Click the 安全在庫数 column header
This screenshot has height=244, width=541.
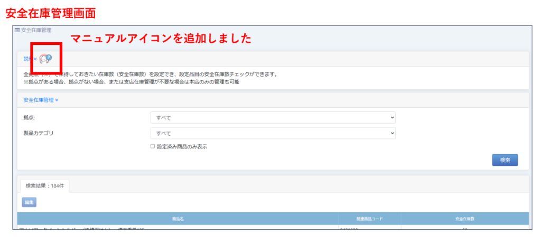464,218
